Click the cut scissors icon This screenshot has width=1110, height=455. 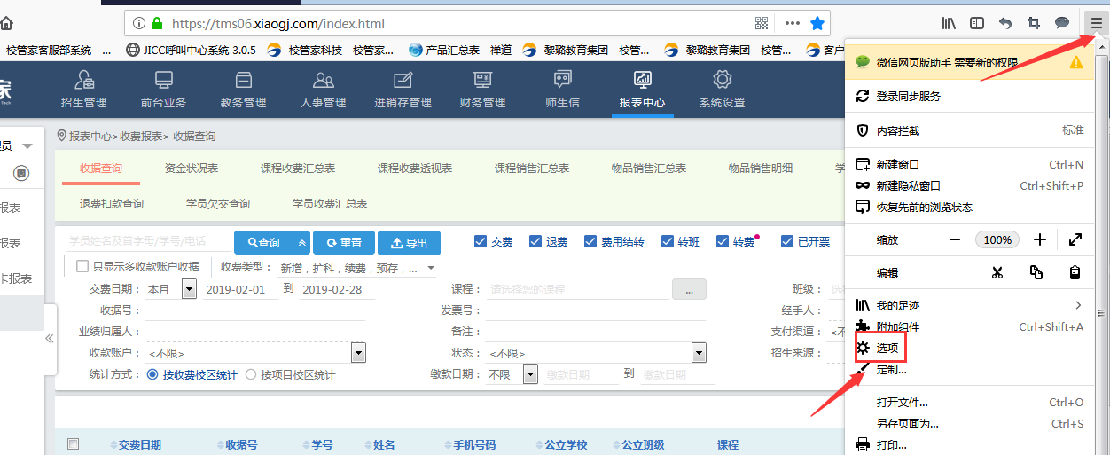click(x=997, y=272)
